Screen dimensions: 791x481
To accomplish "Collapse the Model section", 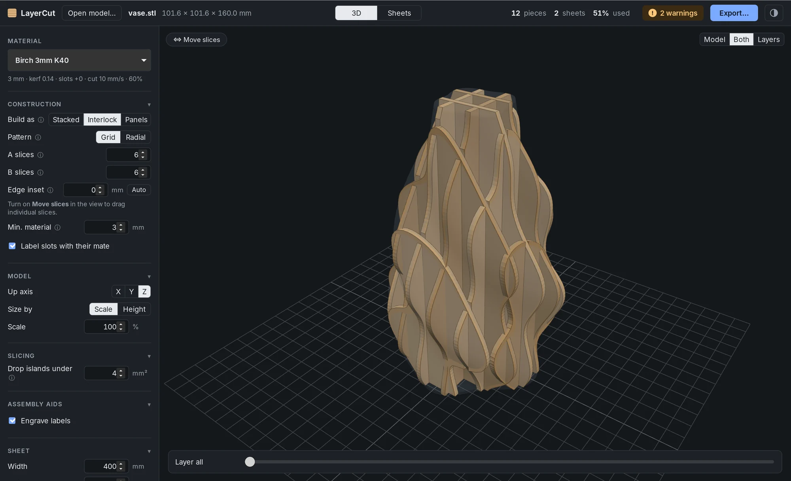I will [x=149, y=276].
